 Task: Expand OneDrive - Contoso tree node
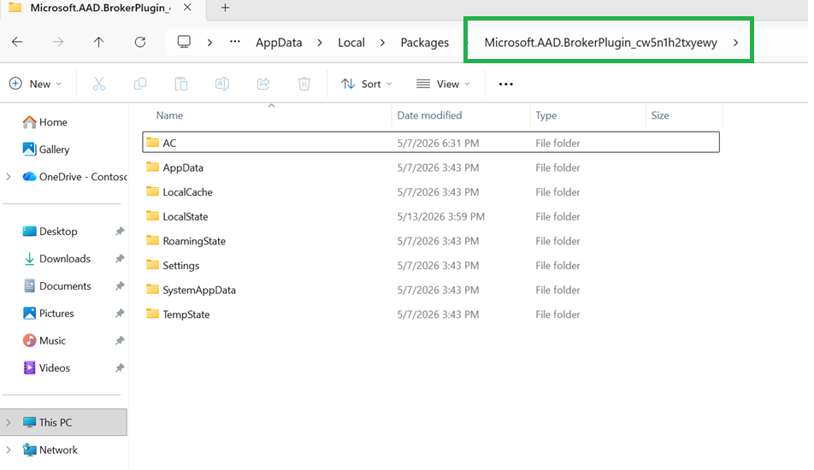pyautogui.click(x=9, y=177)
